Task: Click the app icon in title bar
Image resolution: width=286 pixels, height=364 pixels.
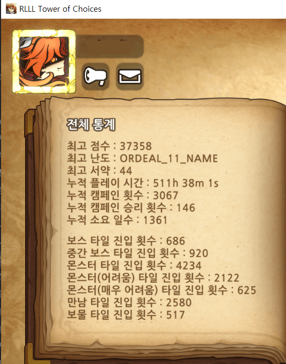Action: [11, 9]
